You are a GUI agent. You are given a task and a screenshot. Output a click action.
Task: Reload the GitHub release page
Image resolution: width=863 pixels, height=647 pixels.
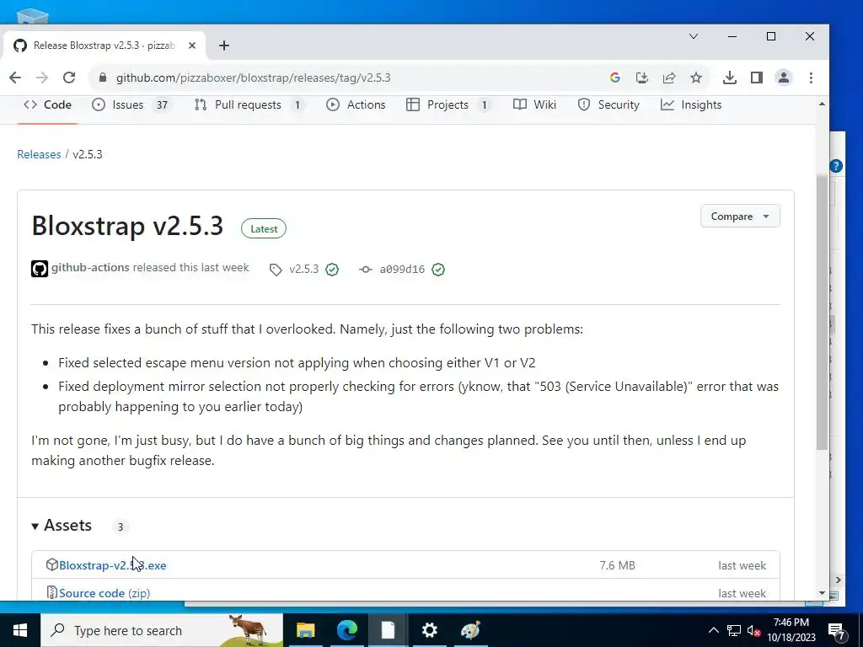69,78
